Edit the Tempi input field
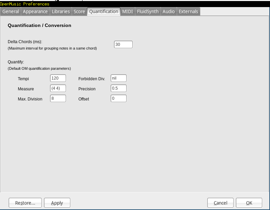The width and height of the screenshot is (270, 210). click(x=58, y=78)
